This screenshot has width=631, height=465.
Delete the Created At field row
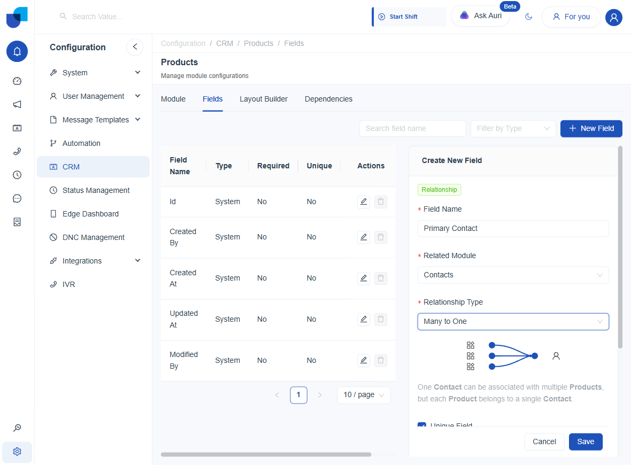(x=381, y=278)
